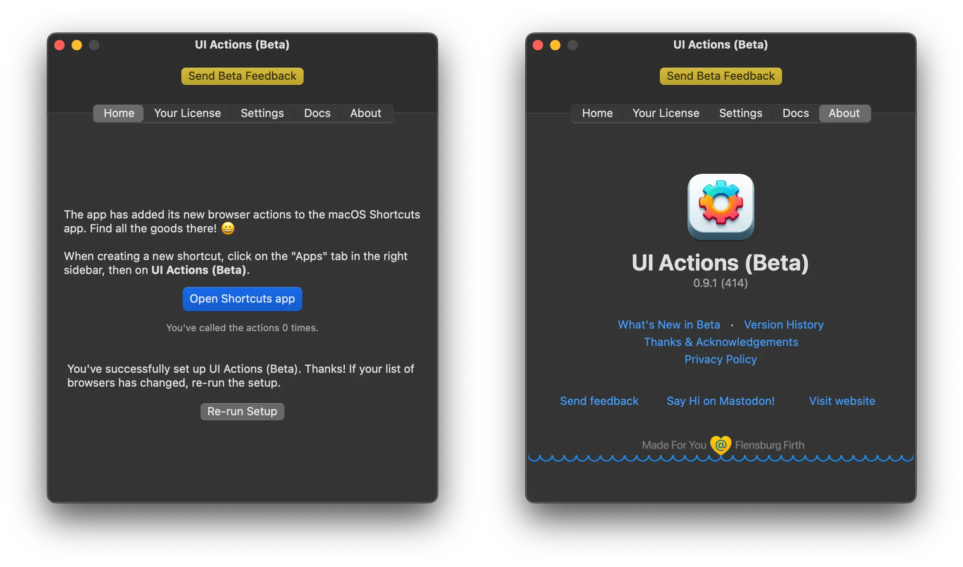Click Say Hi on Mastodon link
Viewport: 963px width, 567px height.
pos(721,401)
